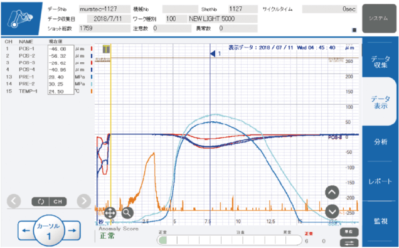
Task: Toggle the rotate/cycle button beside CH
Action: click(x=41, y=202)
